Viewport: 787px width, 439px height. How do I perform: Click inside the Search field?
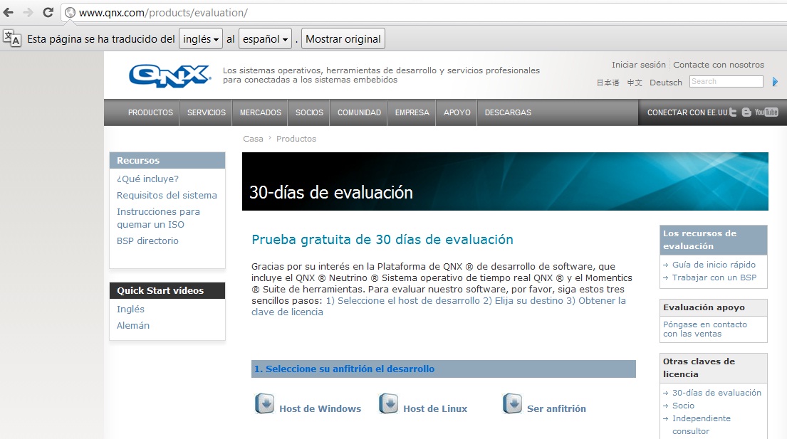click(725, 81)
